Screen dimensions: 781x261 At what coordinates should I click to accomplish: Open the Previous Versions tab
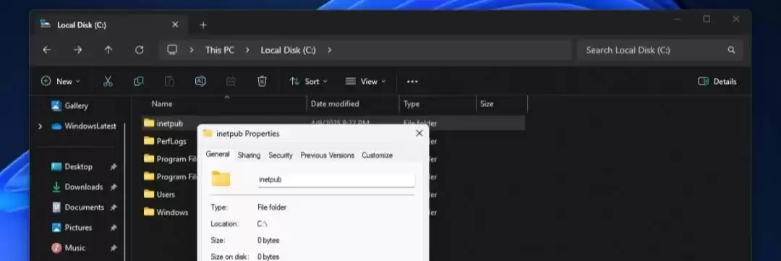click(328, 155)
